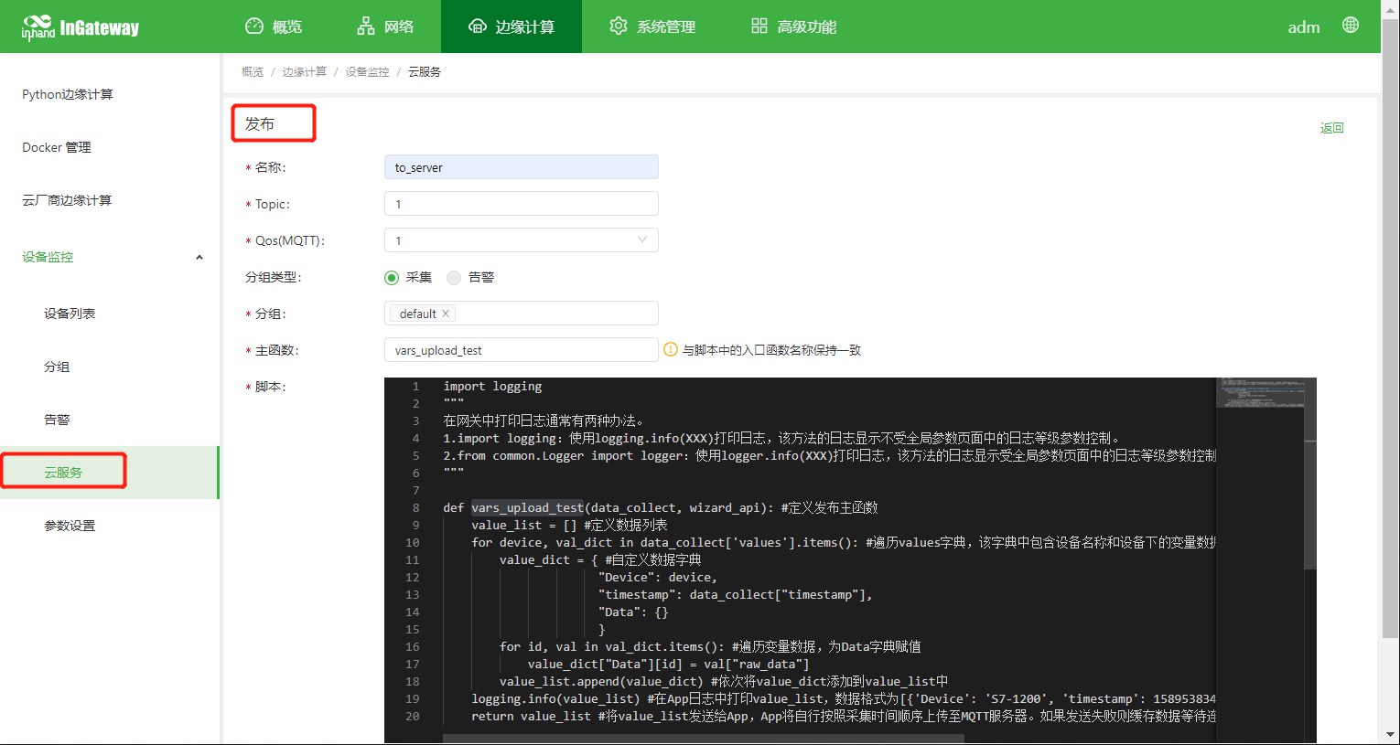Click the 分组 multi-select box
The image size is (1400, 745).
[549, 314]
